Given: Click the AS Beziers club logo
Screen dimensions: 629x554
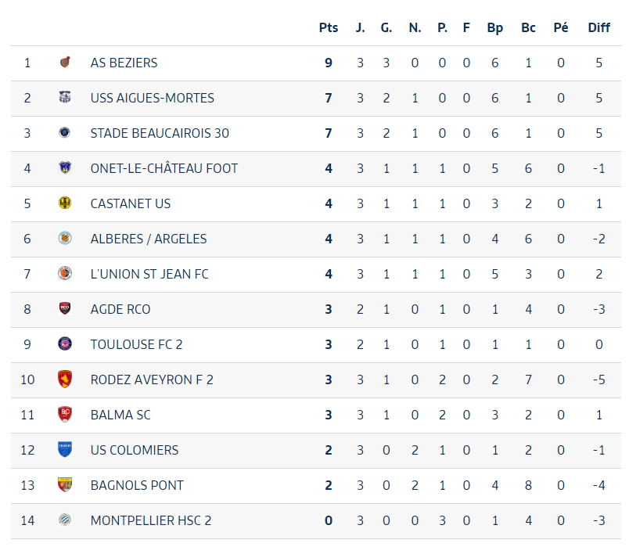Looking at the screenshot, I should click(x=65, y=63).
